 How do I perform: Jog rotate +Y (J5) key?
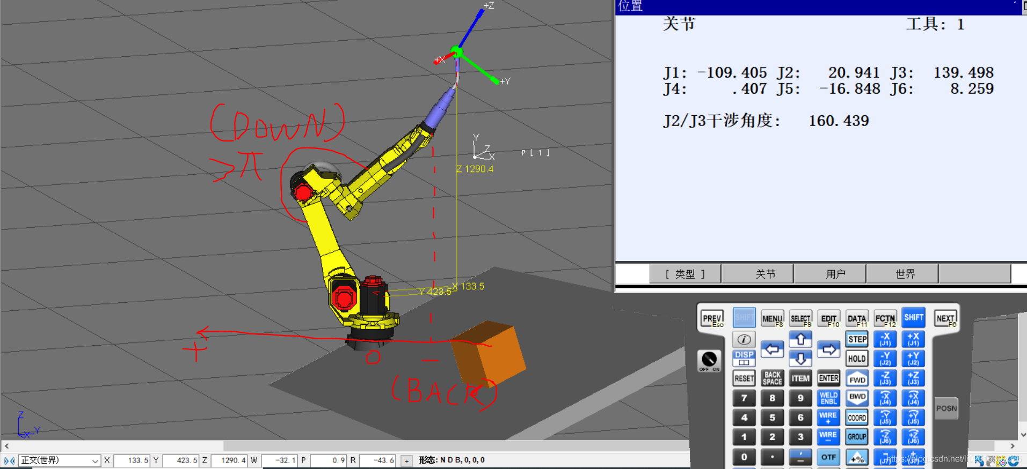pyautogui.click(x=913, y=417)
